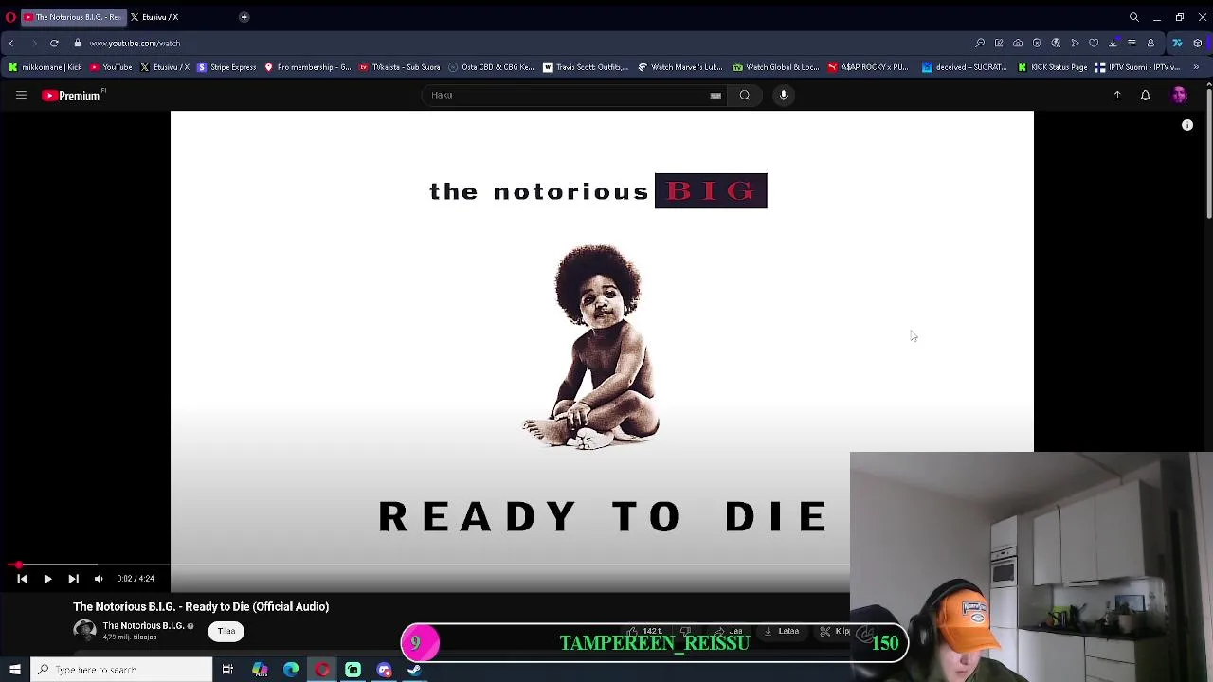Open the YouTube hamburger guide menu
Image resolution: width=1213 pixels, height=682 pixels.
[21, 96]
